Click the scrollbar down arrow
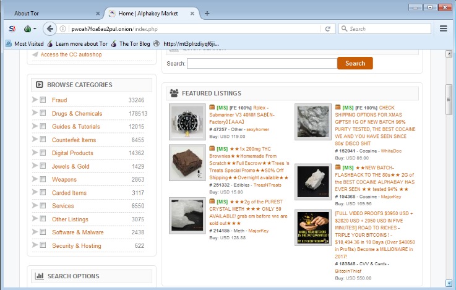456x290 pixels. [x=449, y=283]
